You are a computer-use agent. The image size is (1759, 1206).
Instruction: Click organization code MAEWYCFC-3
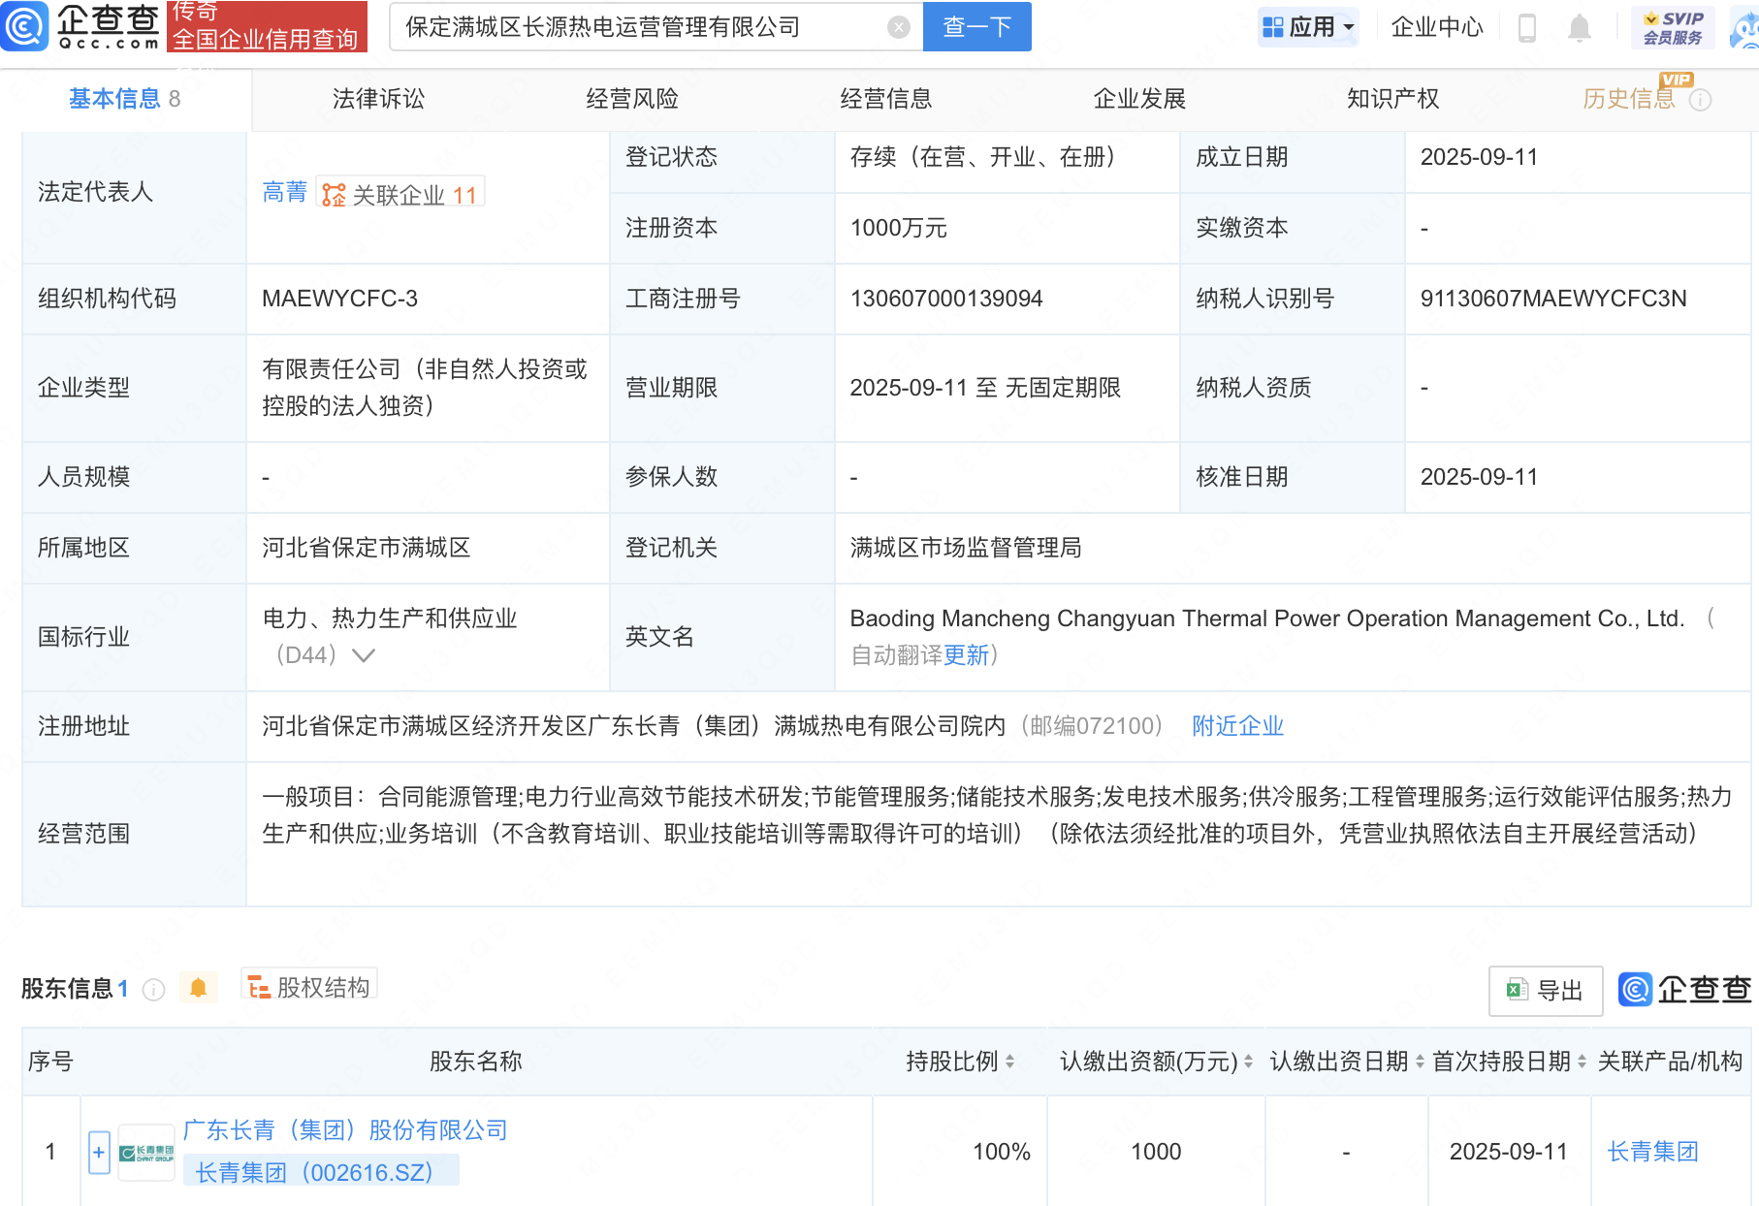pos(339,299)
